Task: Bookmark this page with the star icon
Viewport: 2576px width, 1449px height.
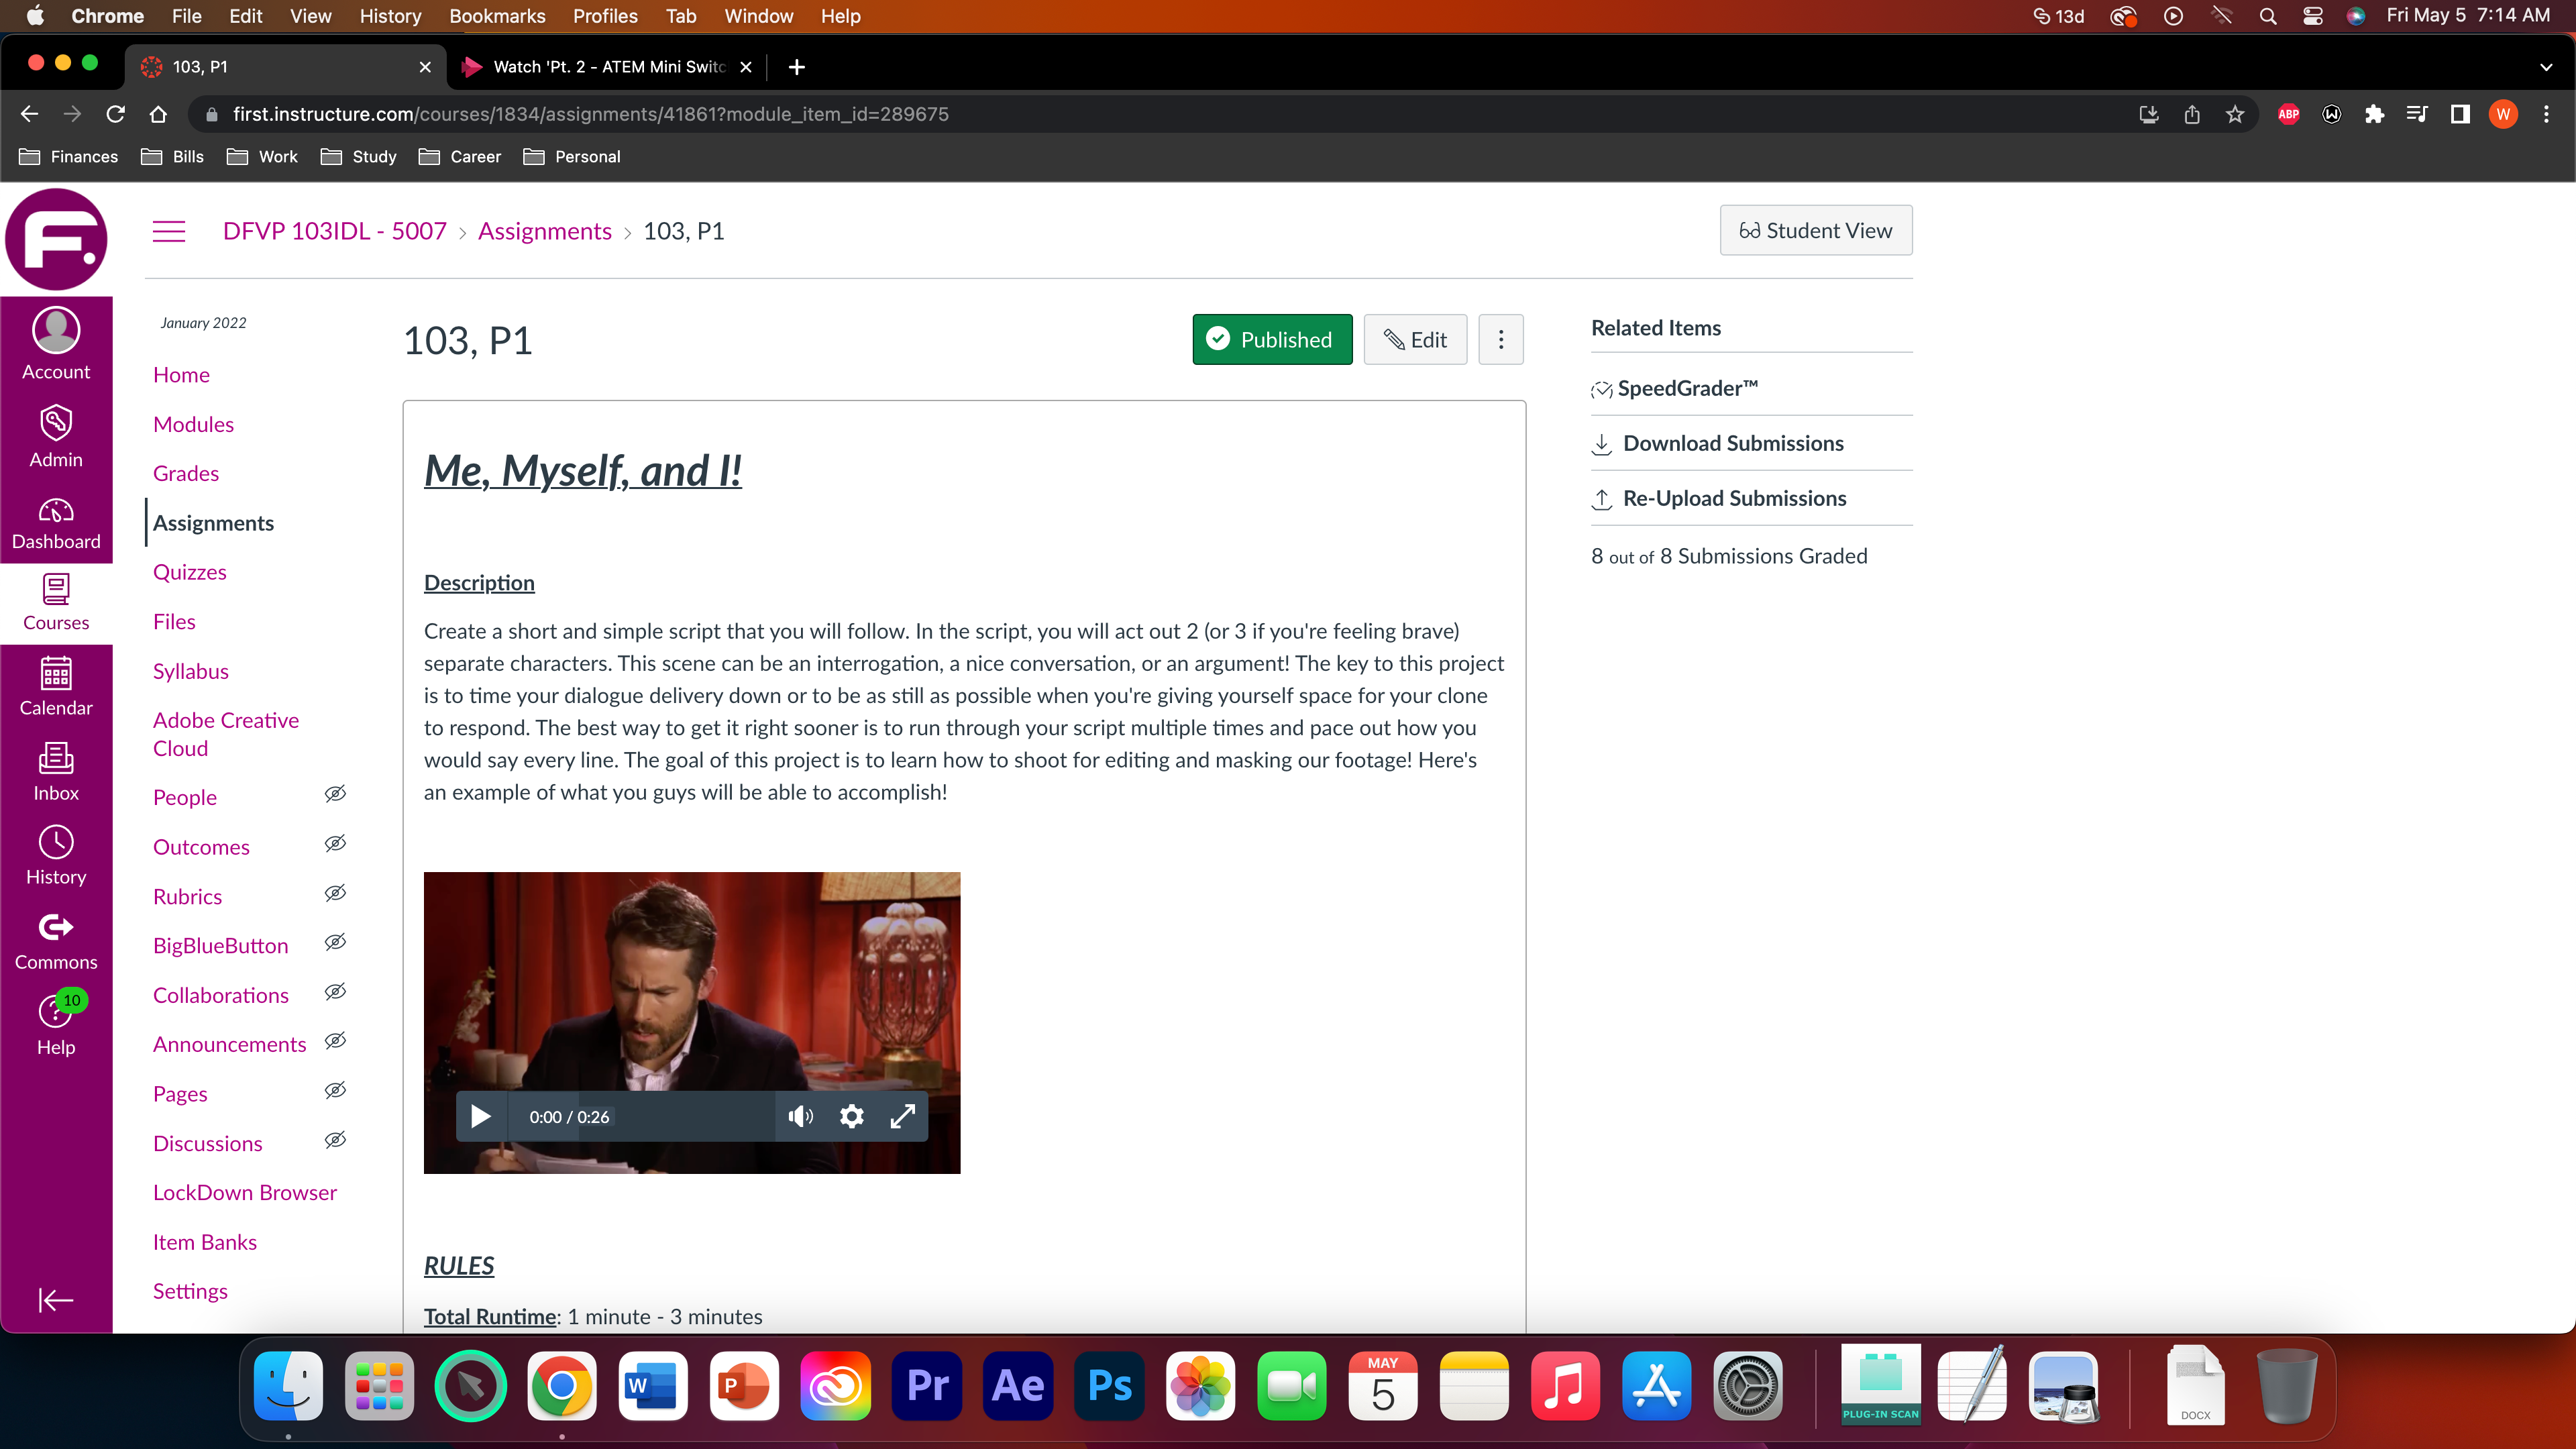Action: click(2235, 114)
